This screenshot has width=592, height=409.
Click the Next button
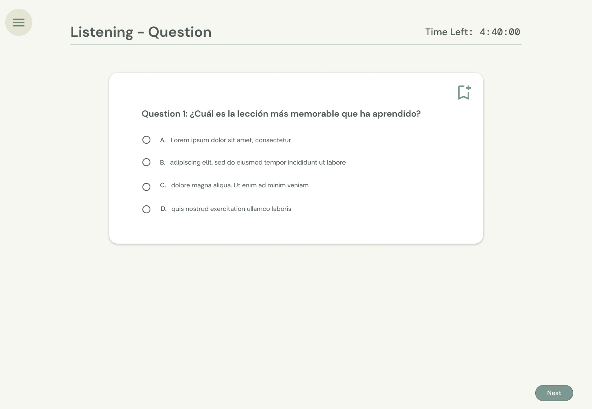point(554,393)
